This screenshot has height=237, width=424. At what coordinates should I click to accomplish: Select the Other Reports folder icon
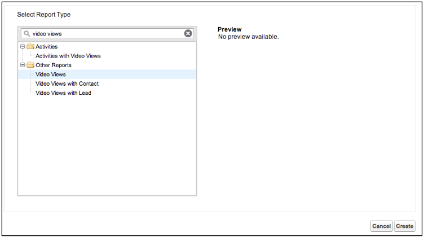30,65
